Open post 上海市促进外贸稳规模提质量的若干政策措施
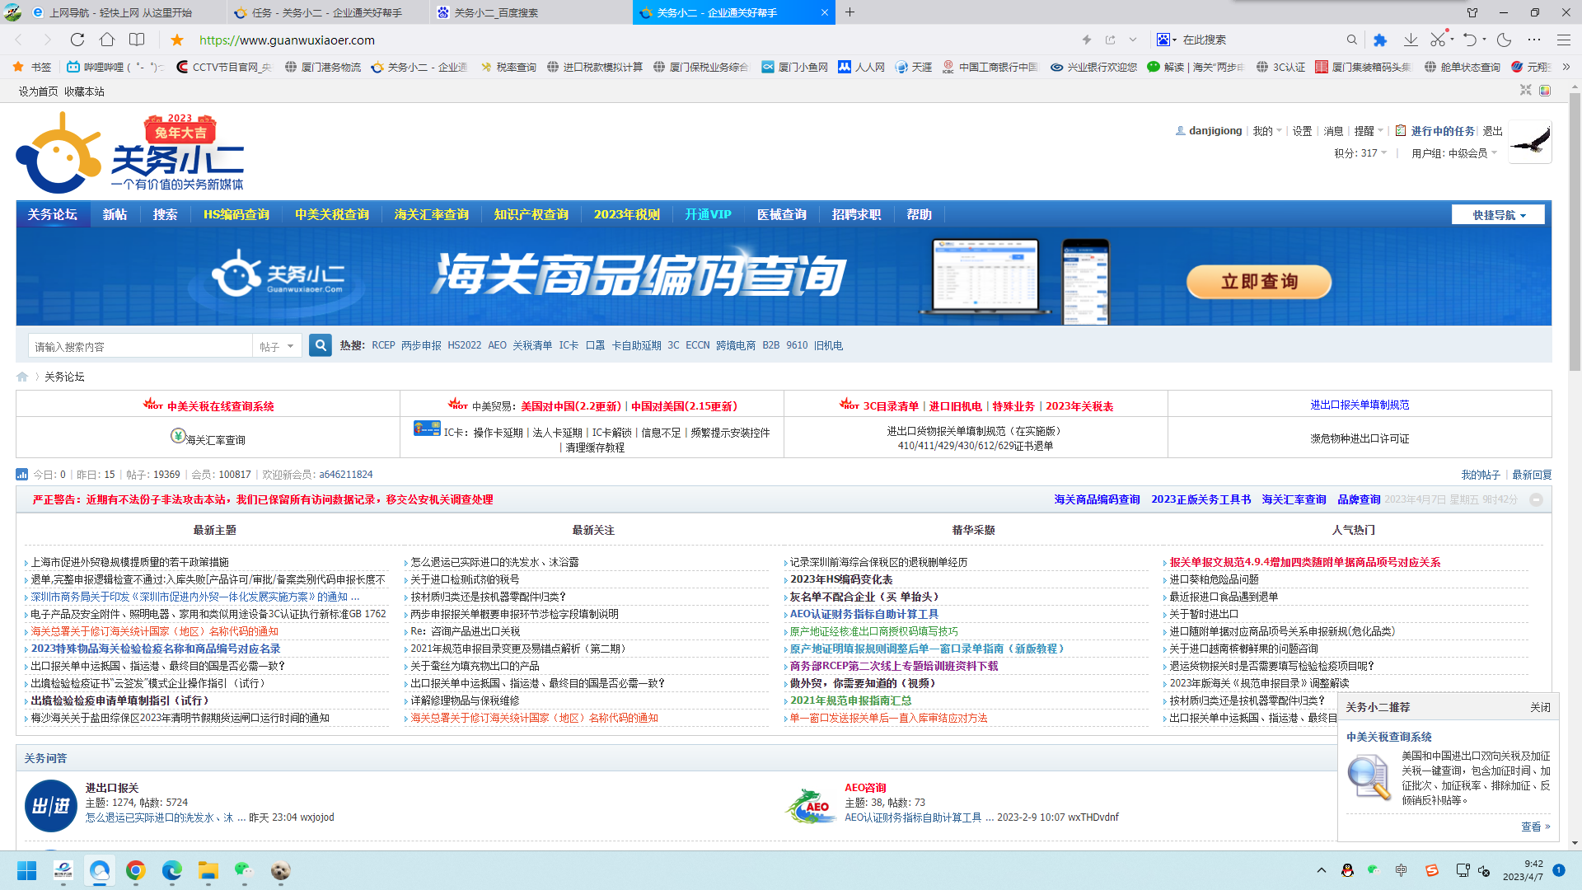Viewport: 1582px width, 890px height. pyautogui.click(x=130, y=562)
